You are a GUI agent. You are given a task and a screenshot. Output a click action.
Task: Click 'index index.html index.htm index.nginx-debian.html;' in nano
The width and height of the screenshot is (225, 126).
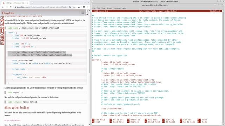(x=131, y=115)
